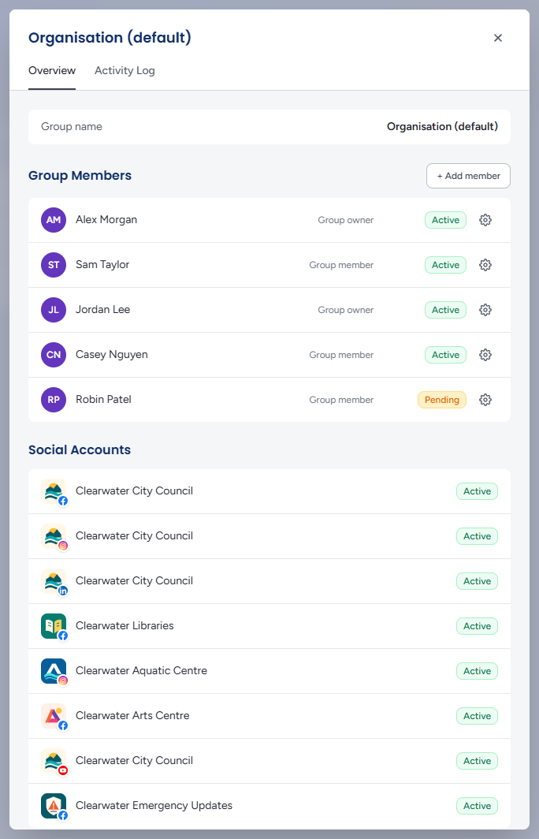Click the gear icon beside Jordan Lee
This screenshot has width=539, height=839.
coord(485,310)
